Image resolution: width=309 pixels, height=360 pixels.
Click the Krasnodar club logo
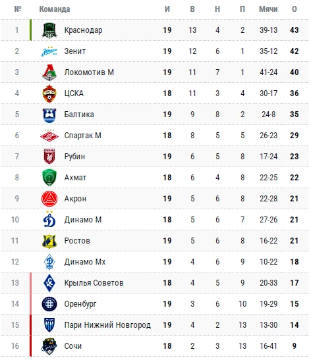[49, 30]
